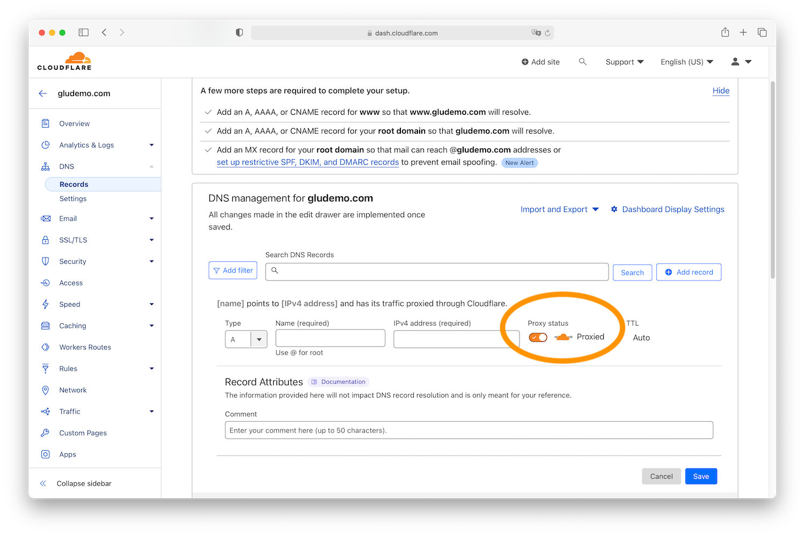
Task: Open a new tab with plus icon
Action: 743,33
